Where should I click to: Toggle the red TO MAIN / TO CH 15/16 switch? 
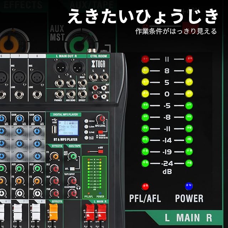pyautogui.click(x=100, y=132)
